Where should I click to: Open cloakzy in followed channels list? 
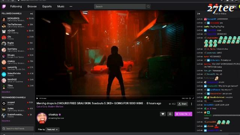pos(18,62)
